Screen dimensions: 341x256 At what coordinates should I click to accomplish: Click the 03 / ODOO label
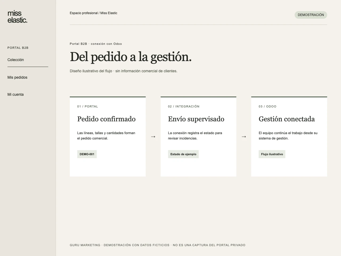point(267,106)
